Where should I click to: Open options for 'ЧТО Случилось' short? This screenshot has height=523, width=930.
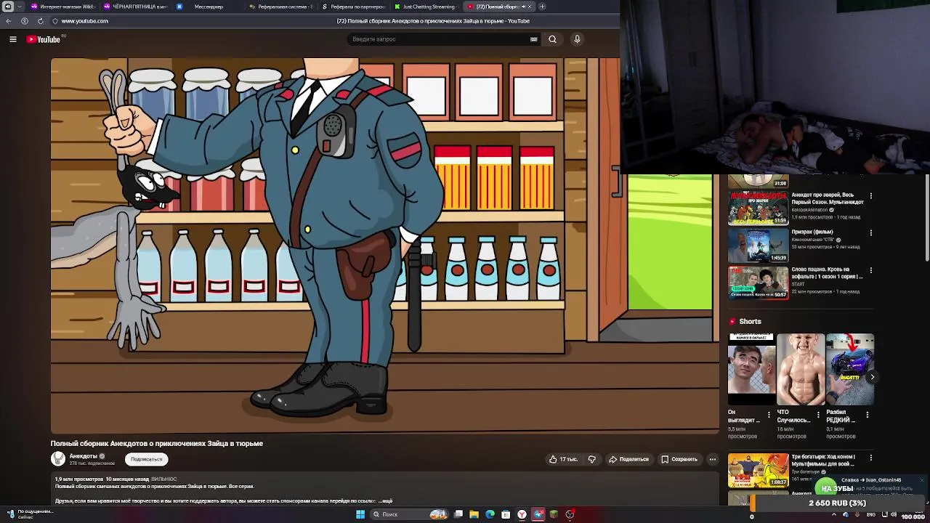pyautogui.click(x=818, y=415)
